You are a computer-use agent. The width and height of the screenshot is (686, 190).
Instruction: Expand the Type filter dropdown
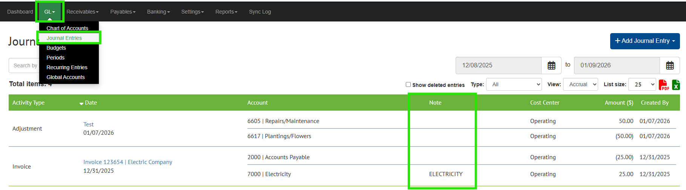coord(514,85)
